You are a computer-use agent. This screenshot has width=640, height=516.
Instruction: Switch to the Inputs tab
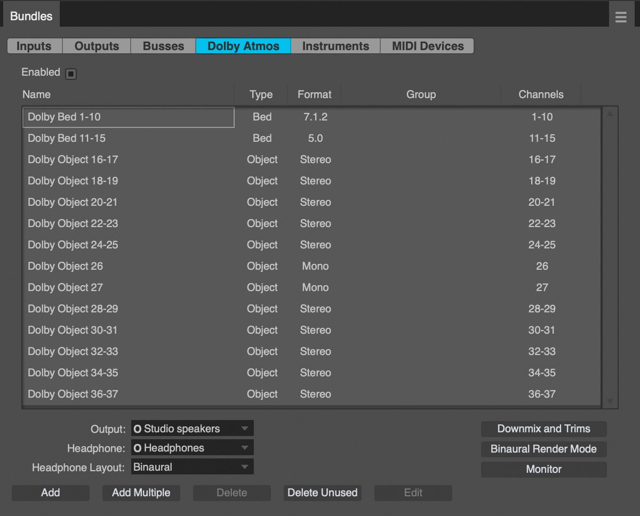tap(35, 46)
